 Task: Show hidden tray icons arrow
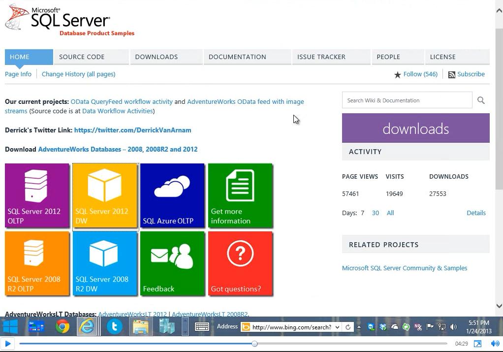[x=359, y=327]
